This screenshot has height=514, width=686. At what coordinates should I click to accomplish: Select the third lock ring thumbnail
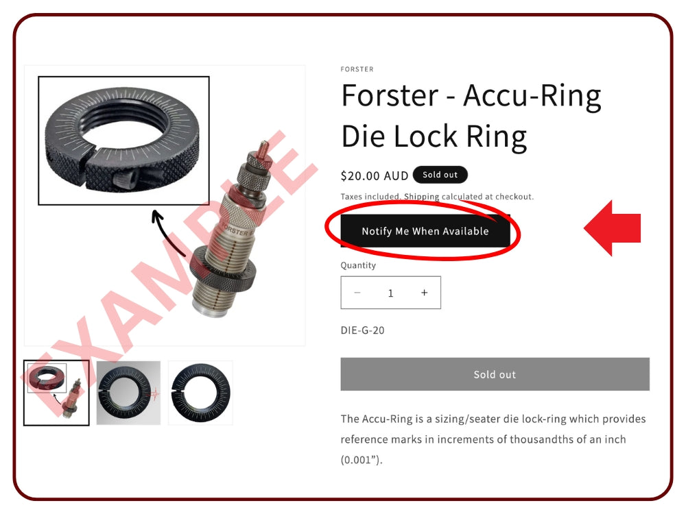200,393
